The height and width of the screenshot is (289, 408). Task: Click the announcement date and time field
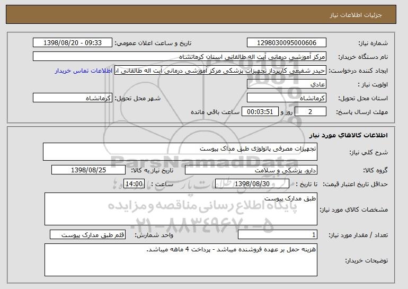[73, 43]
